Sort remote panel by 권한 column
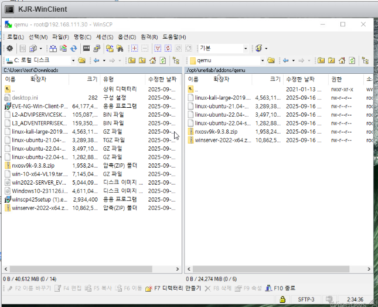378x307 pixels. 346,79
